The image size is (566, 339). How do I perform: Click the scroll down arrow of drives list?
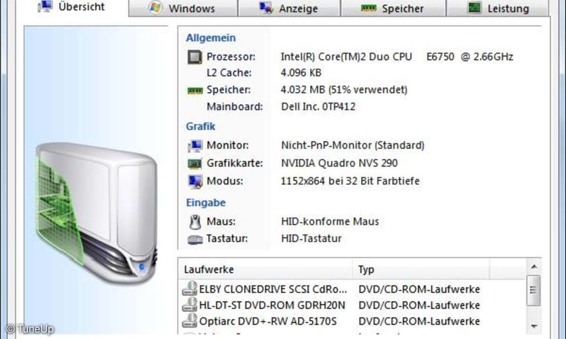[533, 326]
